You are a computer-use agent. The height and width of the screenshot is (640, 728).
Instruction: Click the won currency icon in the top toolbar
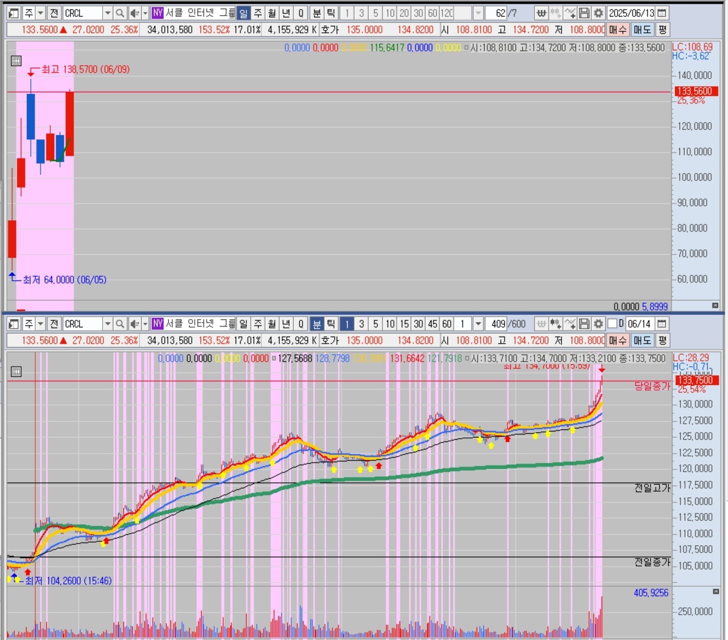click(541, 13)
